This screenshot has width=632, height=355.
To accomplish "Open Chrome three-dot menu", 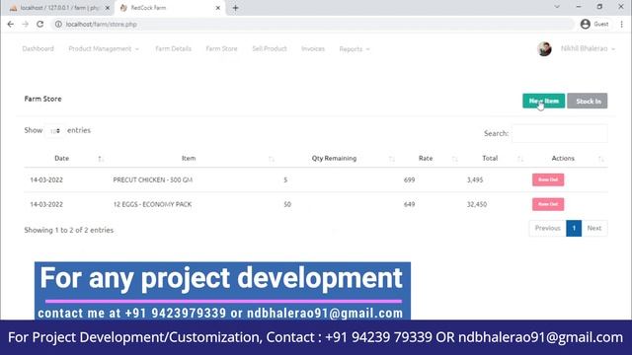I will point(621,24).
